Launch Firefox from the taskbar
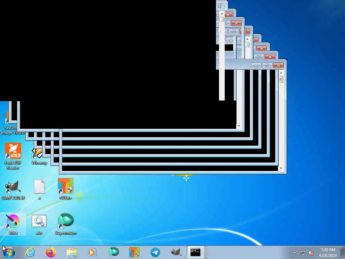The height and width of the screenshot is (259, 345). tap(51, 252)
